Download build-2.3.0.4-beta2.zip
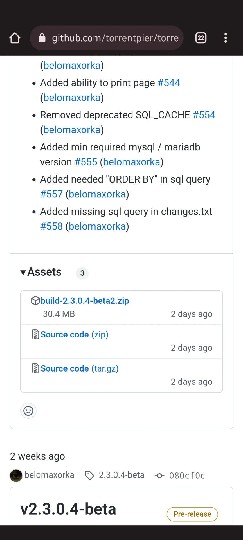The height and width of the screenshot is (540, 243). tap(85, 301)
